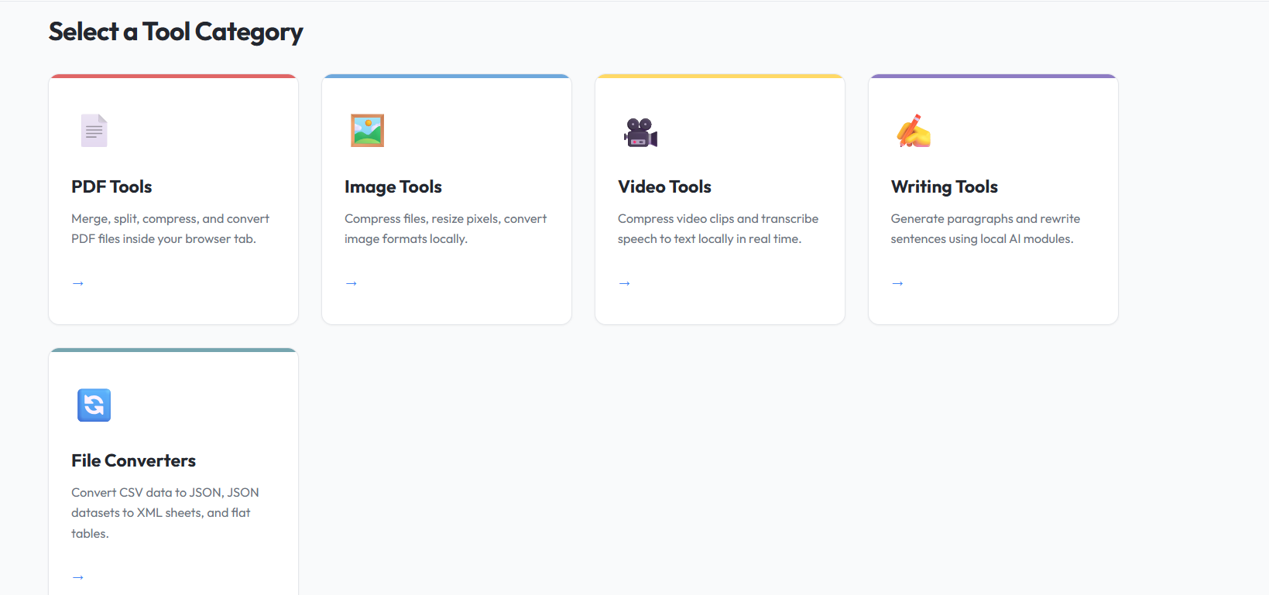The image size is (1269, 595).
Task: Select the Image Tools heading
Action: coord(393,187)
